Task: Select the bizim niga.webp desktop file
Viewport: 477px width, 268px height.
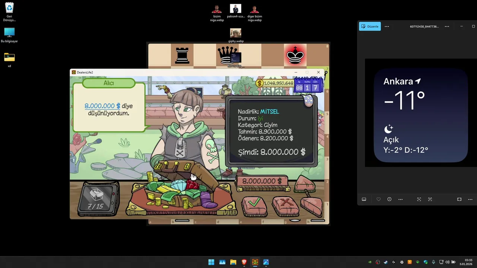Action: coord(217,13)
